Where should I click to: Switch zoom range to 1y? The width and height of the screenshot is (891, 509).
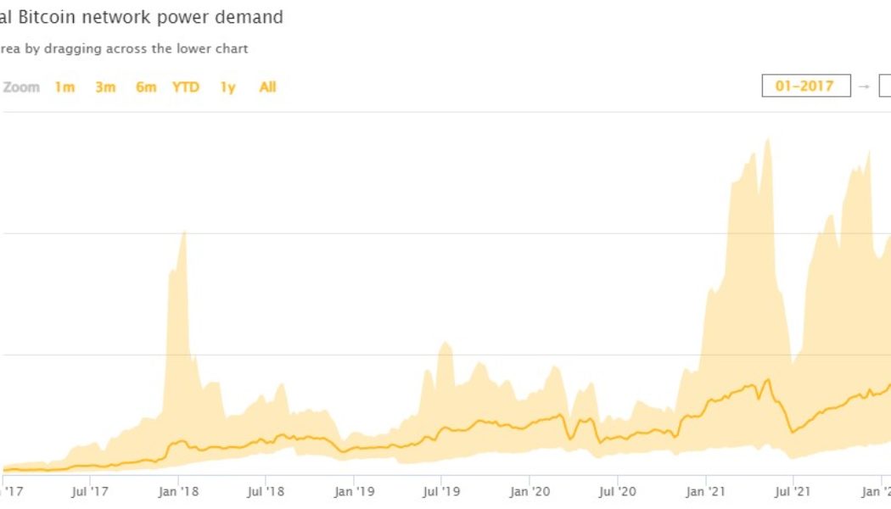tap(227, 87)
